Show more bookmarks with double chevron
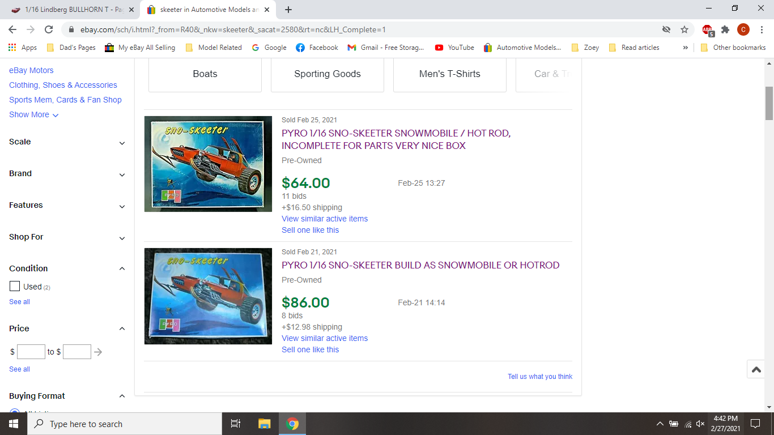The width and height of the screenshot is (774, 435). click(x=685, y=48)
